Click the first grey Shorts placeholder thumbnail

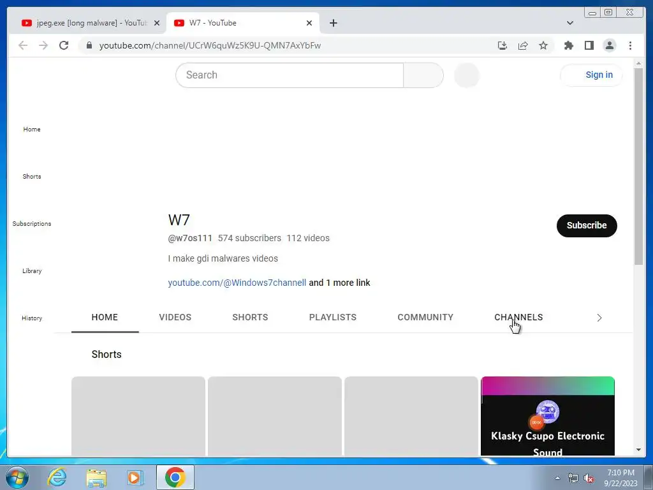(x=138, y=416)
